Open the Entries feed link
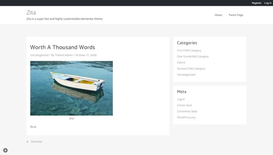 point(184,105)
